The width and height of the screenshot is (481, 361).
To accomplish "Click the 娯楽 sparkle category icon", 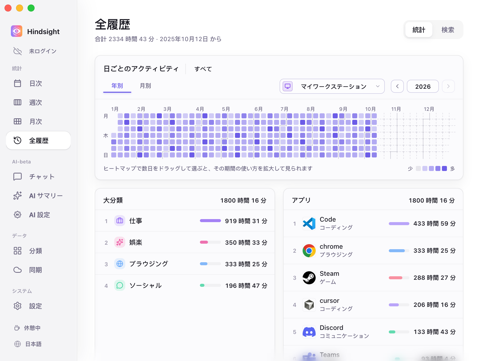I will (120, 242).
